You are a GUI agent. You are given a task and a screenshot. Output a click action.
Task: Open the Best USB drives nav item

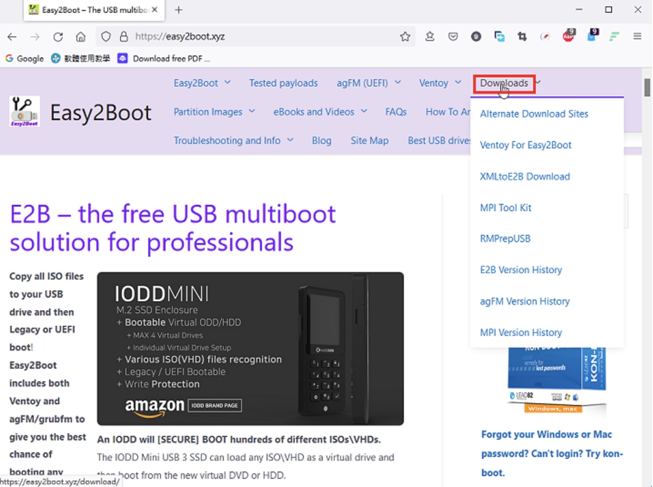click(x=439, y=141)
